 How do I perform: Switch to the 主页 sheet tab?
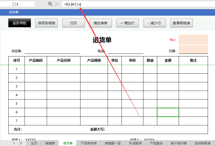34,143
